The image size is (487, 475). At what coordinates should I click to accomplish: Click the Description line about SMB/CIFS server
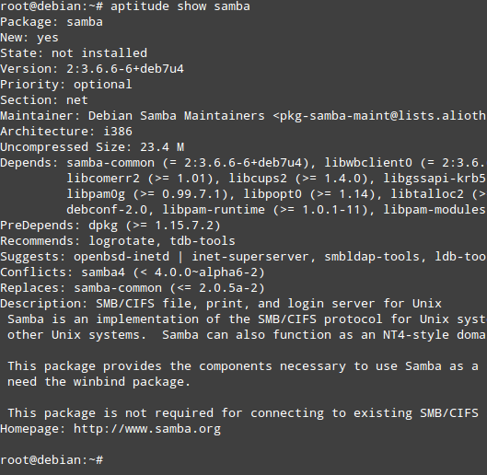[221, 304]
